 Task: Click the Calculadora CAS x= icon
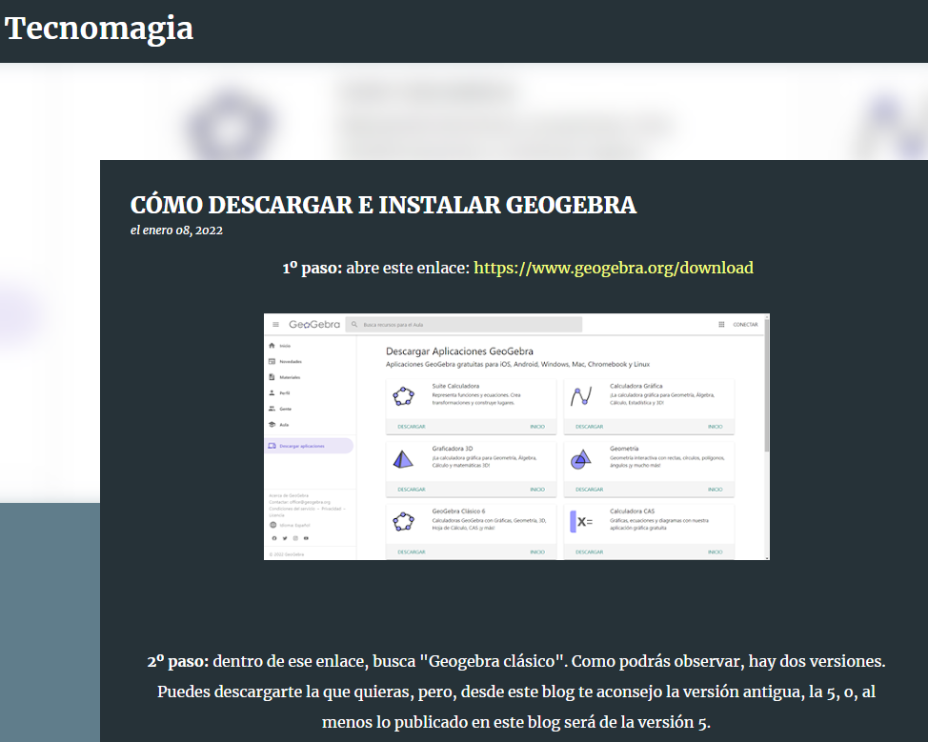click(580, 521)
